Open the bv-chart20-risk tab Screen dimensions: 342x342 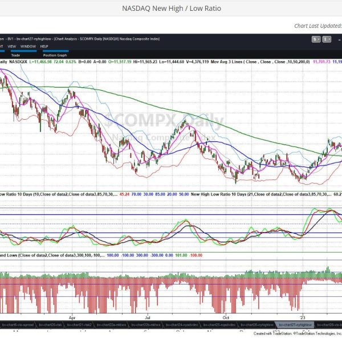click(x=50, y=323)
